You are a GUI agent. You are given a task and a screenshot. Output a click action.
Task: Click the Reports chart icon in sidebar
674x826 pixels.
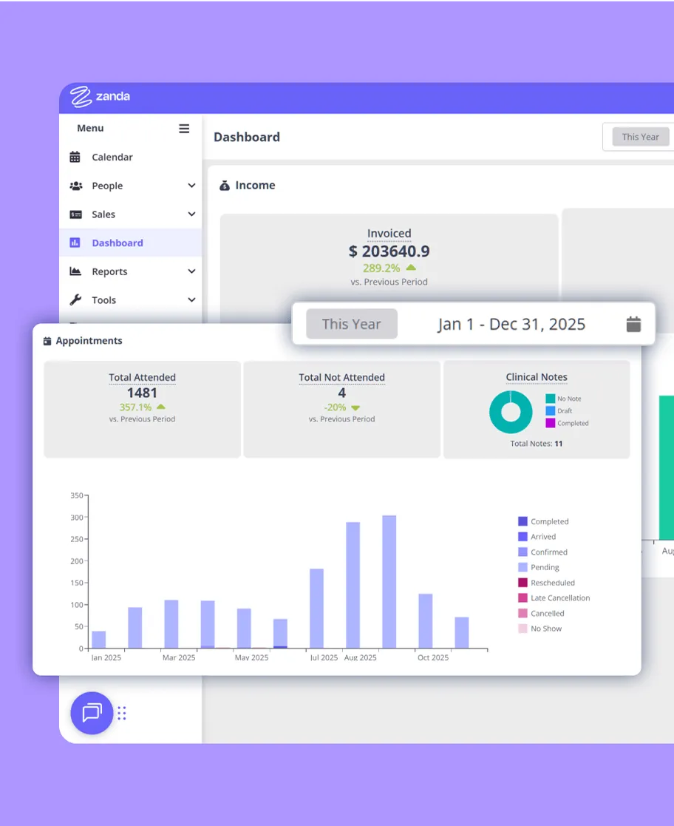(75, 271)
